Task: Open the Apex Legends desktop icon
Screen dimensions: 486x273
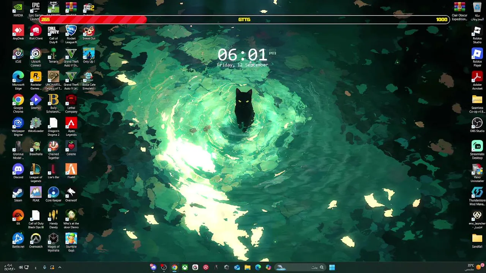Action: (71, 127)
